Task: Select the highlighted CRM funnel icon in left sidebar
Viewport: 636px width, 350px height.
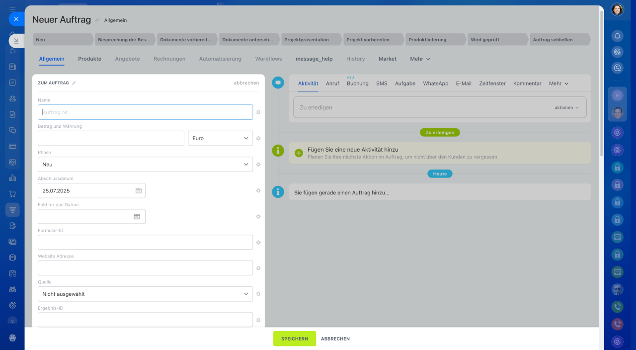Action: click(12, 210)
